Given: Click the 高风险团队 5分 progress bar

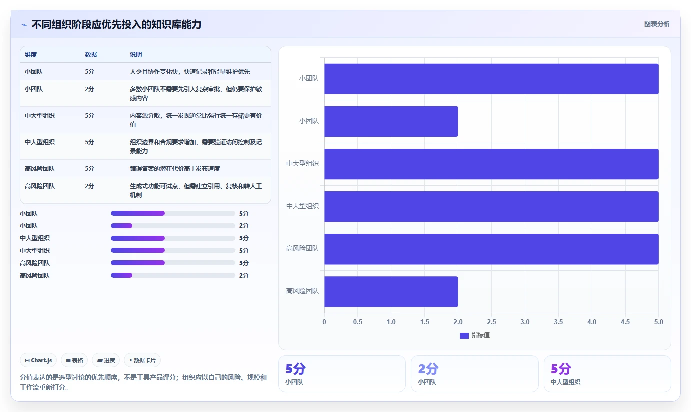Looking at the screenshot, I should pos(173,263).
